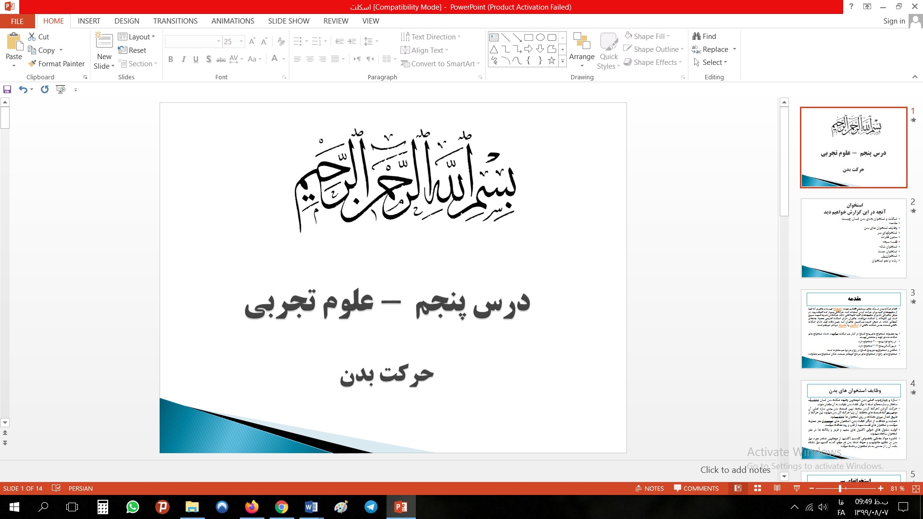Toggle Italic formatting button

tap(183, 59)
